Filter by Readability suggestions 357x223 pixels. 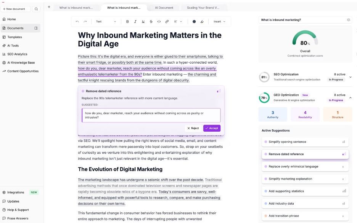(305, 115)
